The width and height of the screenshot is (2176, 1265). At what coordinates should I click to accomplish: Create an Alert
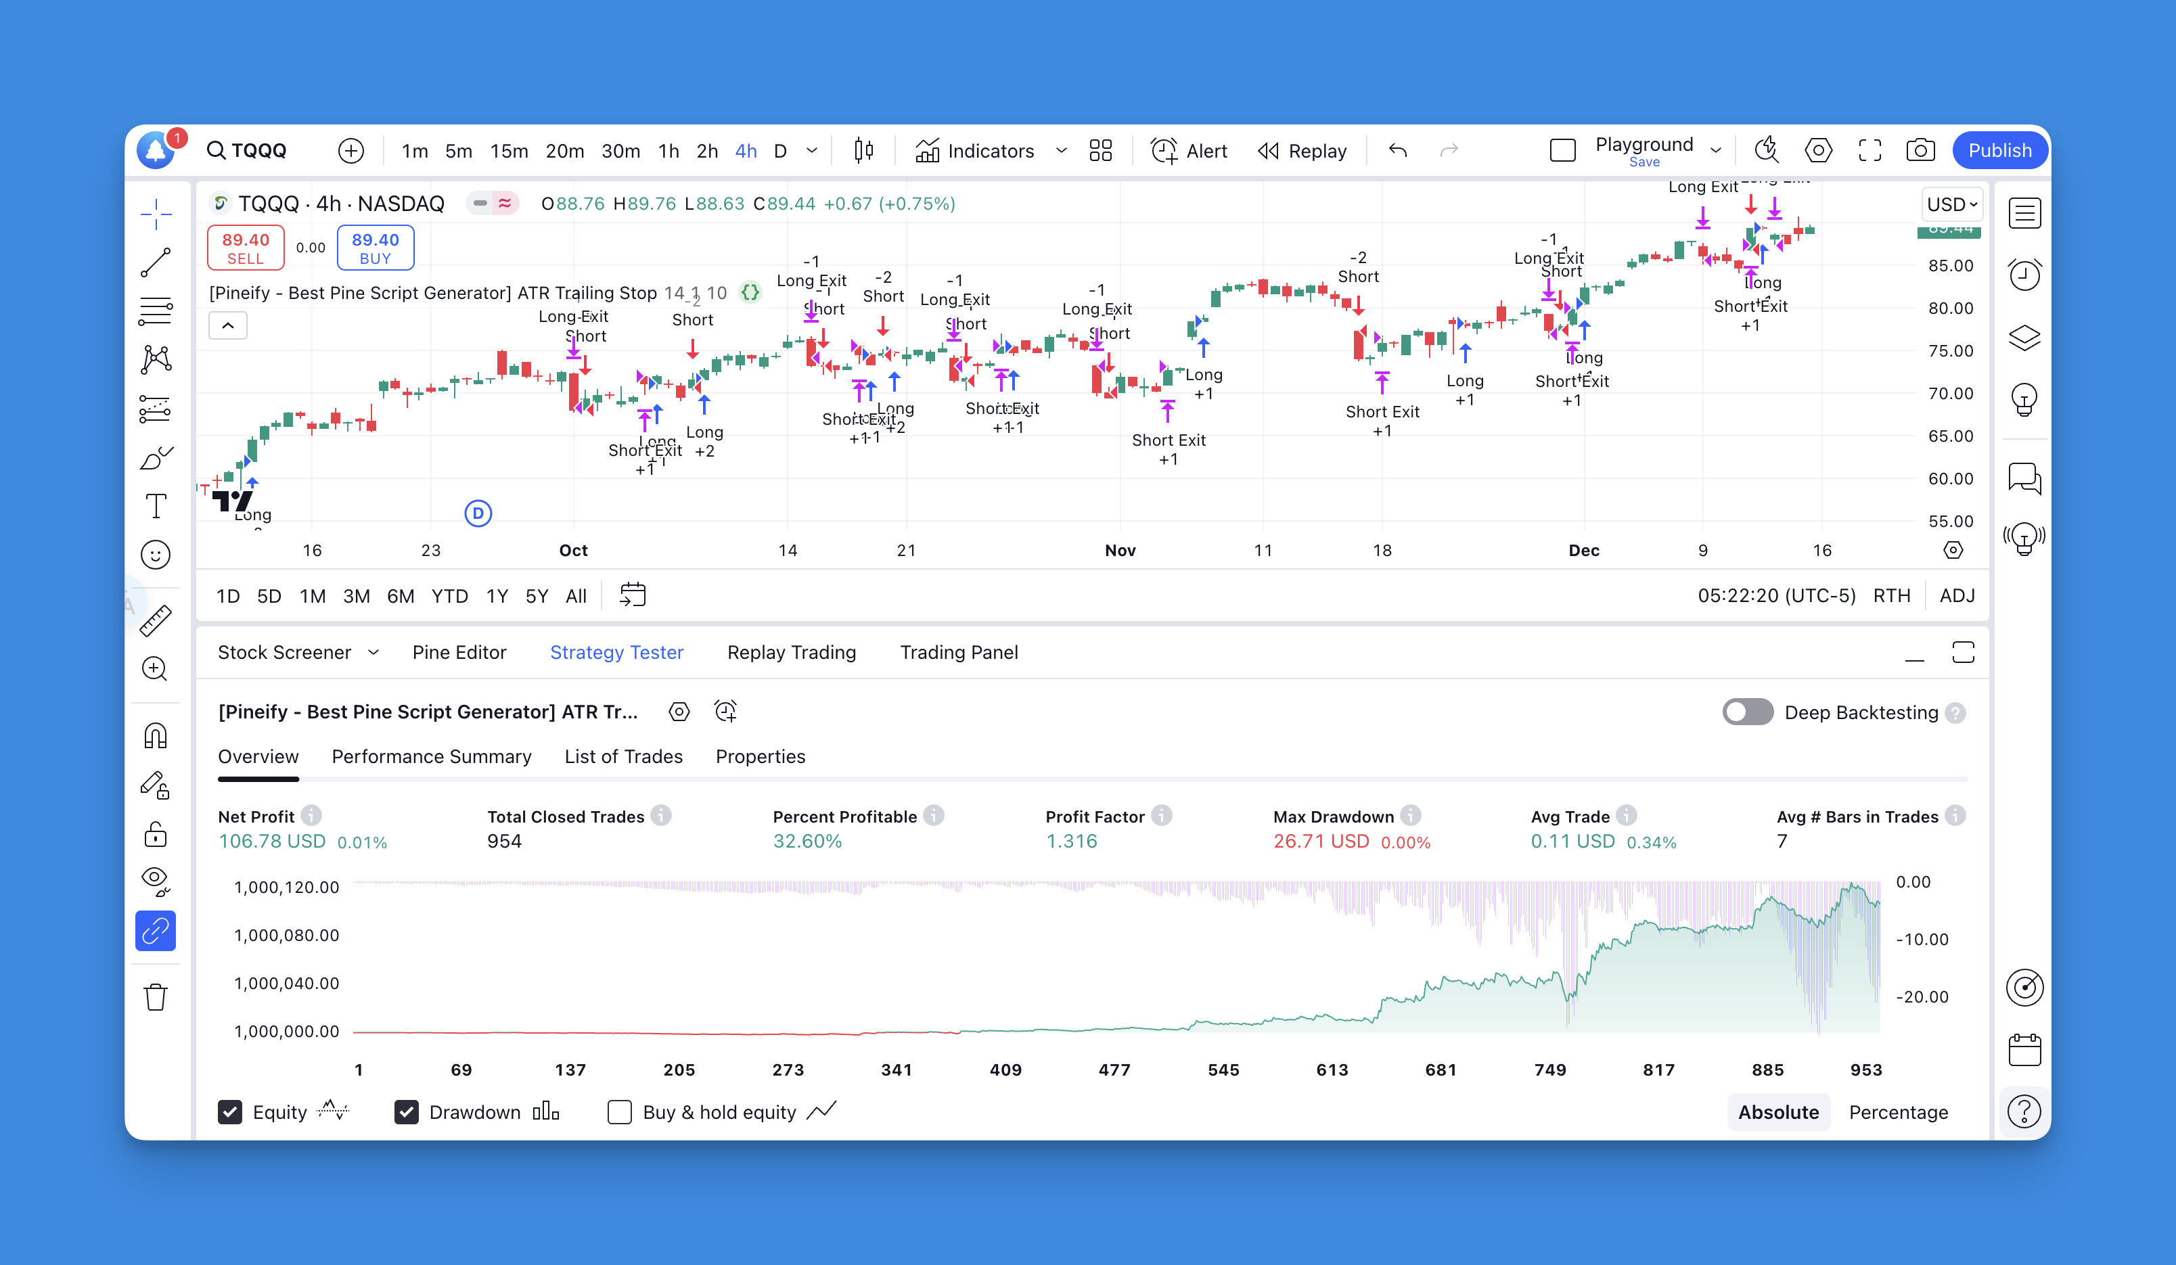(x=1188, y=151)
